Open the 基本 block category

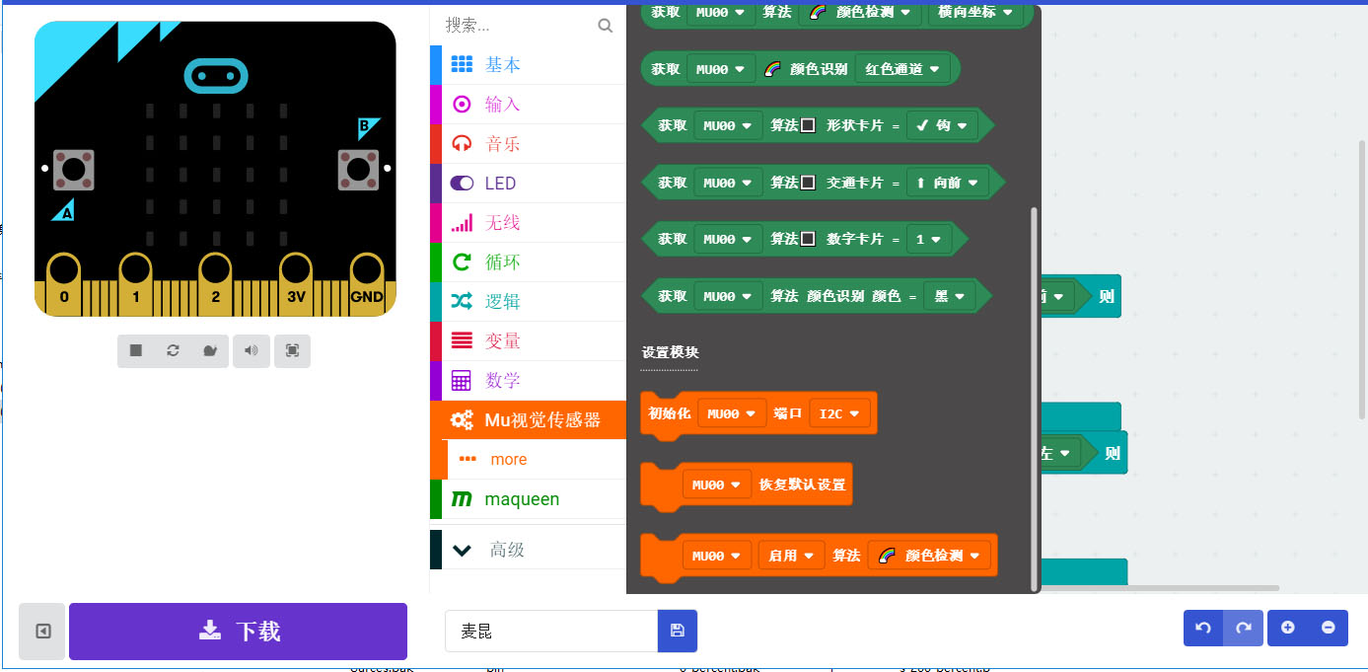528,65
